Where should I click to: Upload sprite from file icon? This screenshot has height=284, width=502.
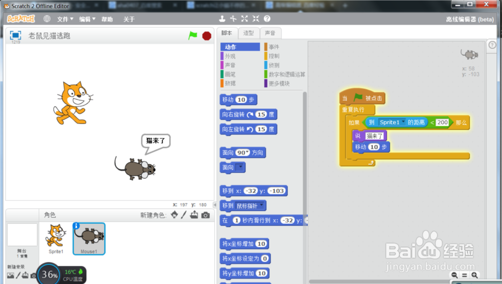pos(194,215)
